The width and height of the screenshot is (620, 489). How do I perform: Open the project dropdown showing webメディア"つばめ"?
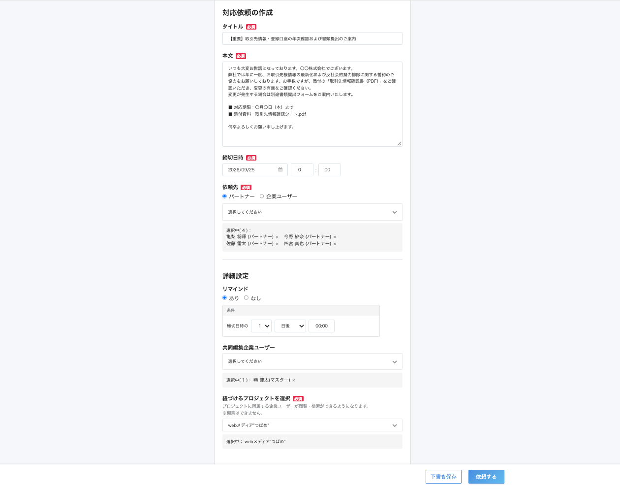[312, 425]
